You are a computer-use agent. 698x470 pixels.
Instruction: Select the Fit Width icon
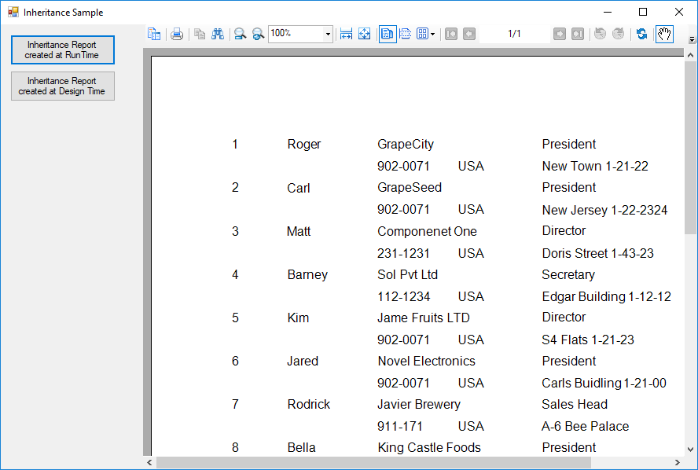tap(346, 34)
